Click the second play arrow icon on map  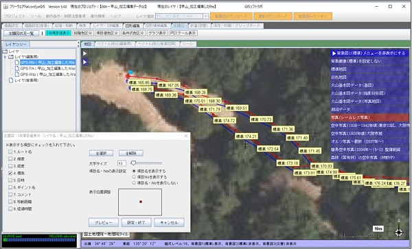point(85,62)
